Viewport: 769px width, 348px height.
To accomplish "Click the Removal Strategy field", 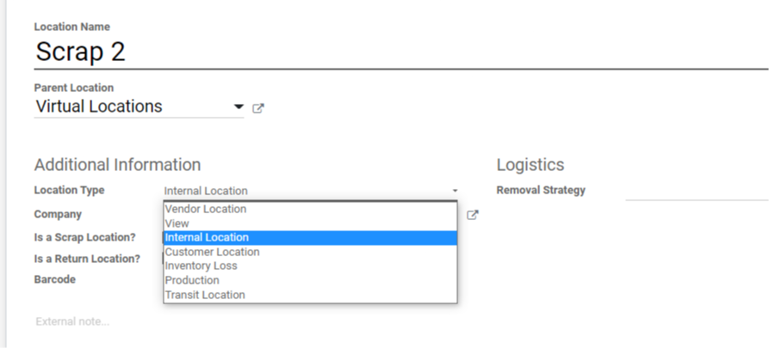I will (x=696, y=191).
